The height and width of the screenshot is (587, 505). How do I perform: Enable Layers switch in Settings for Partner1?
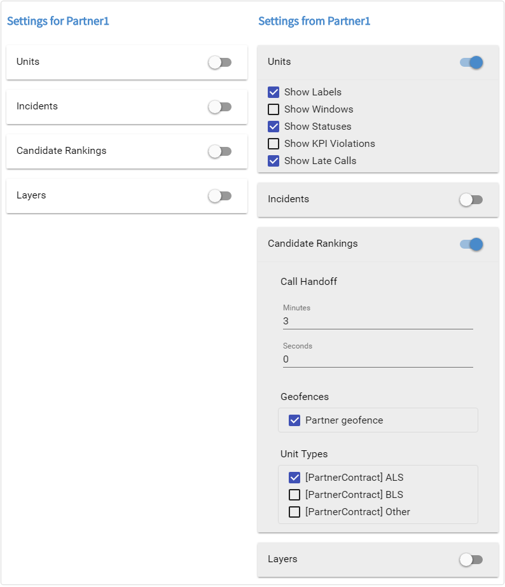point(220,196)
